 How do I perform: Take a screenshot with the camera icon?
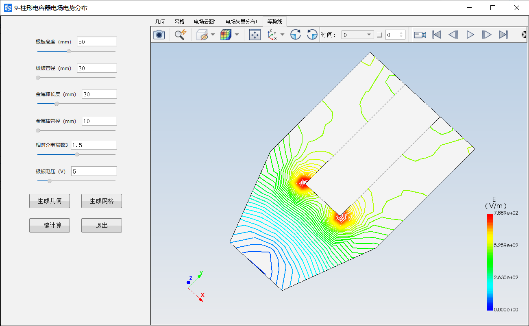(x=159, y=35)
